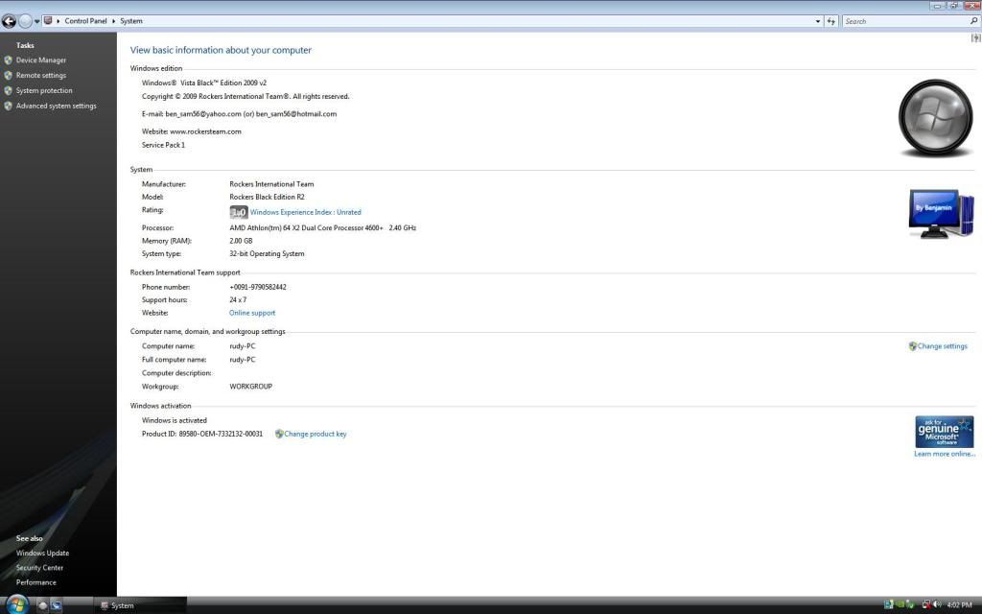The width and height of the screenshot is (982, 614).
Task: Select the System taskbar button
Action: 141,605
